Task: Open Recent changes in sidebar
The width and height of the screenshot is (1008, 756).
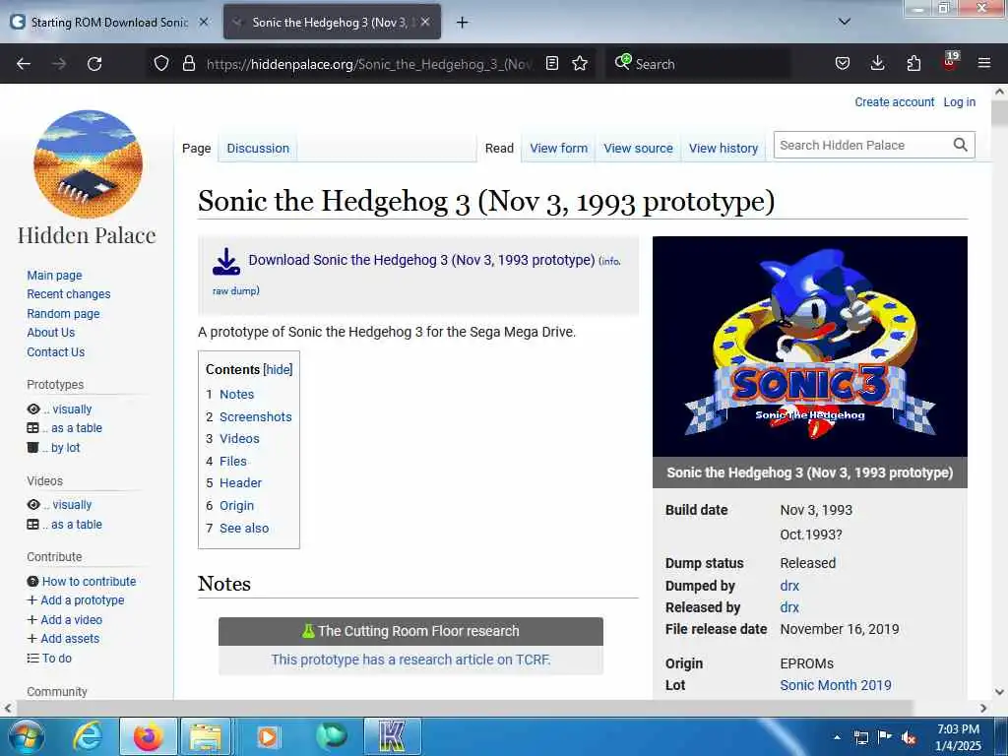Action: click(x=69, y=294)
